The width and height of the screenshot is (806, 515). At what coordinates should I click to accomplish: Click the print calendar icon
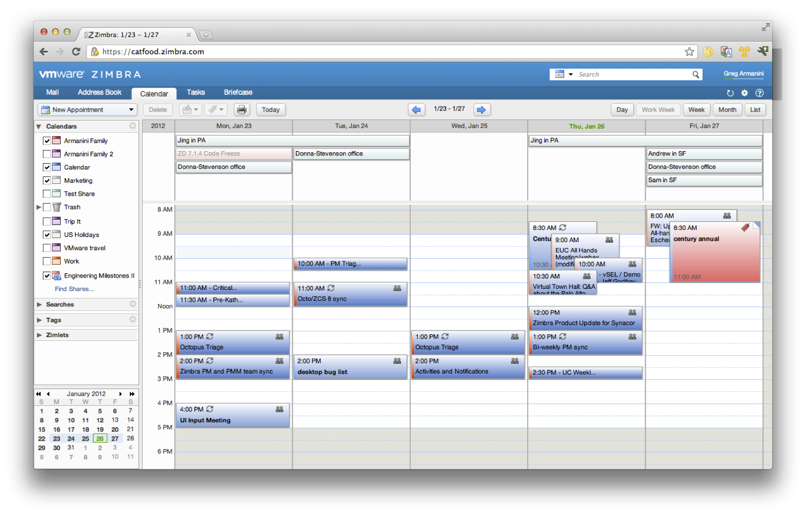(242, 110)
